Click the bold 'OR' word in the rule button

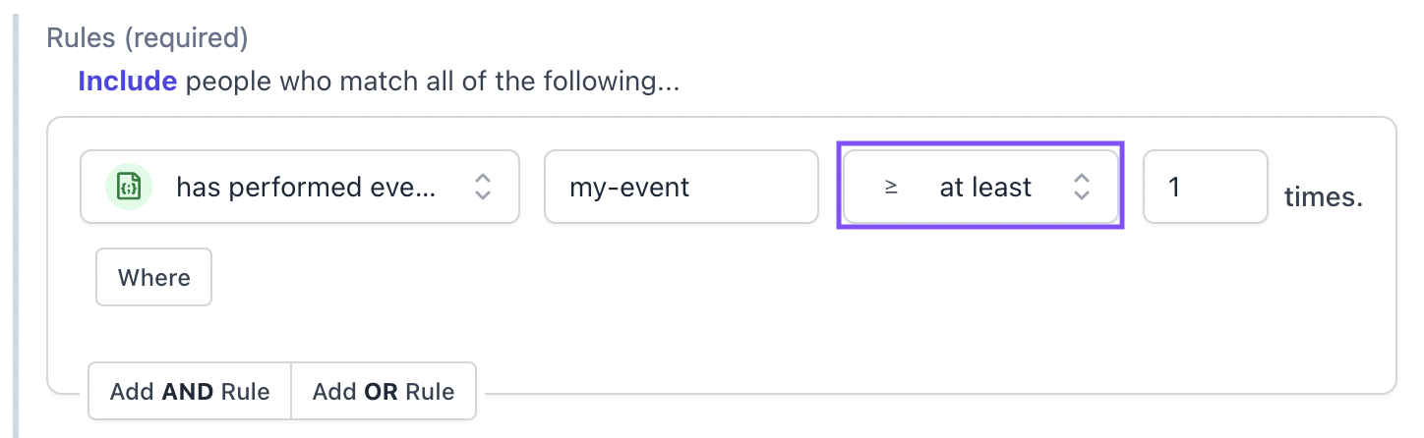tap(381, 392)
